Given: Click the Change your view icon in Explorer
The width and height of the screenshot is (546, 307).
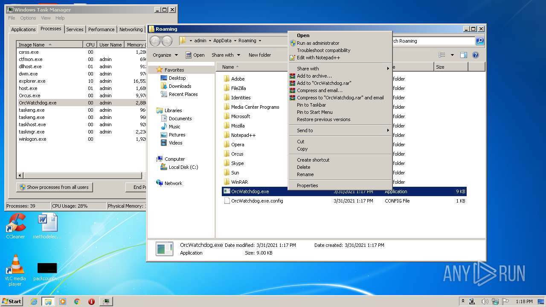Looking at the screenshot, I should 442,55.
